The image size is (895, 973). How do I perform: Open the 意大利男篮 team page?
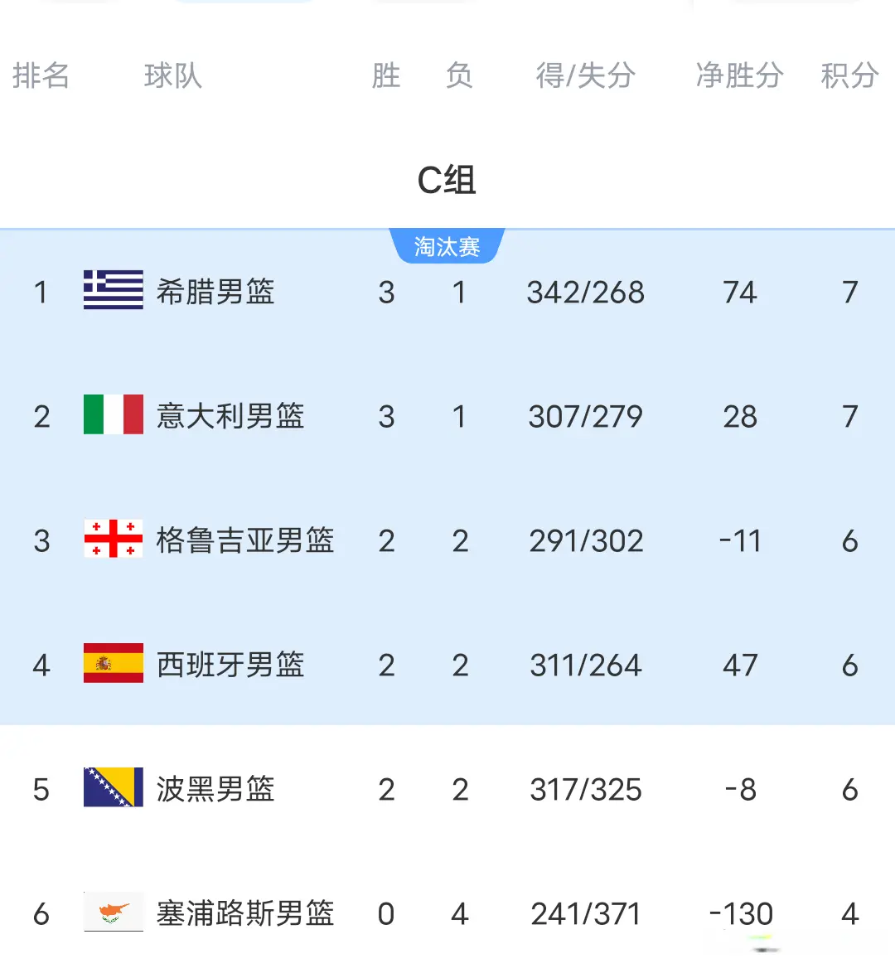(x=230, y=416)
